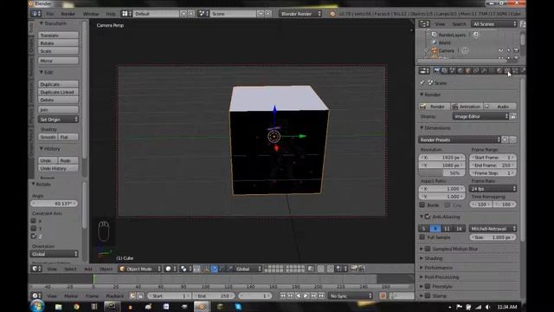Open the Object properties tab icon
554x312 pixels.
coord(468,71)
